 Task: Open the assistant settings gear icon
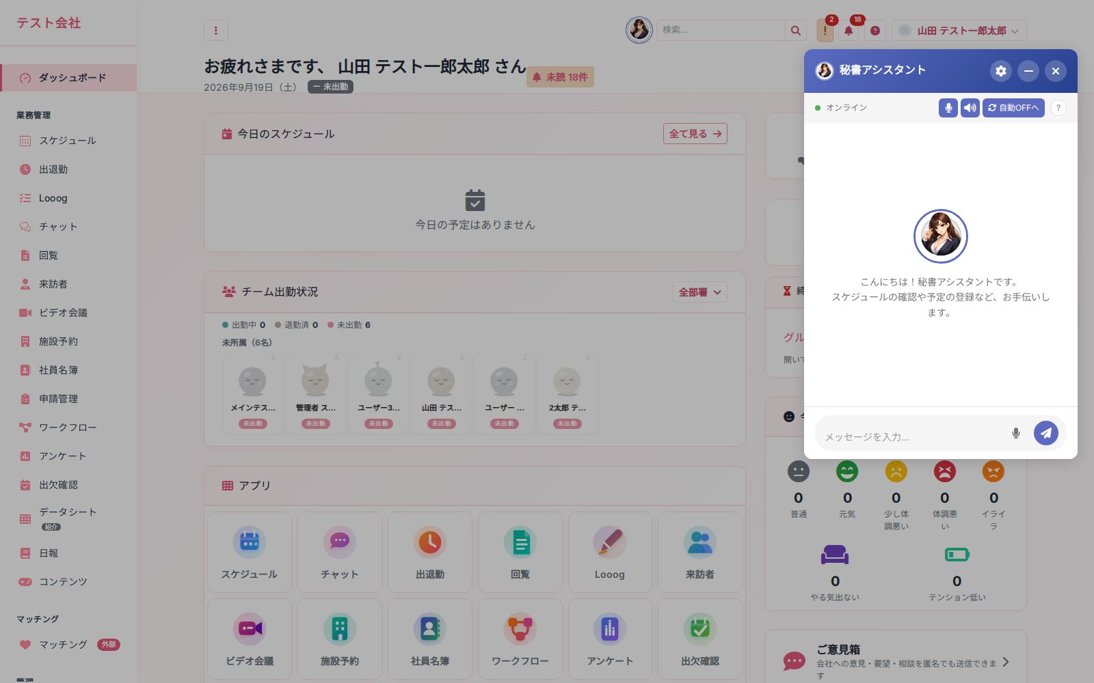1000,71
